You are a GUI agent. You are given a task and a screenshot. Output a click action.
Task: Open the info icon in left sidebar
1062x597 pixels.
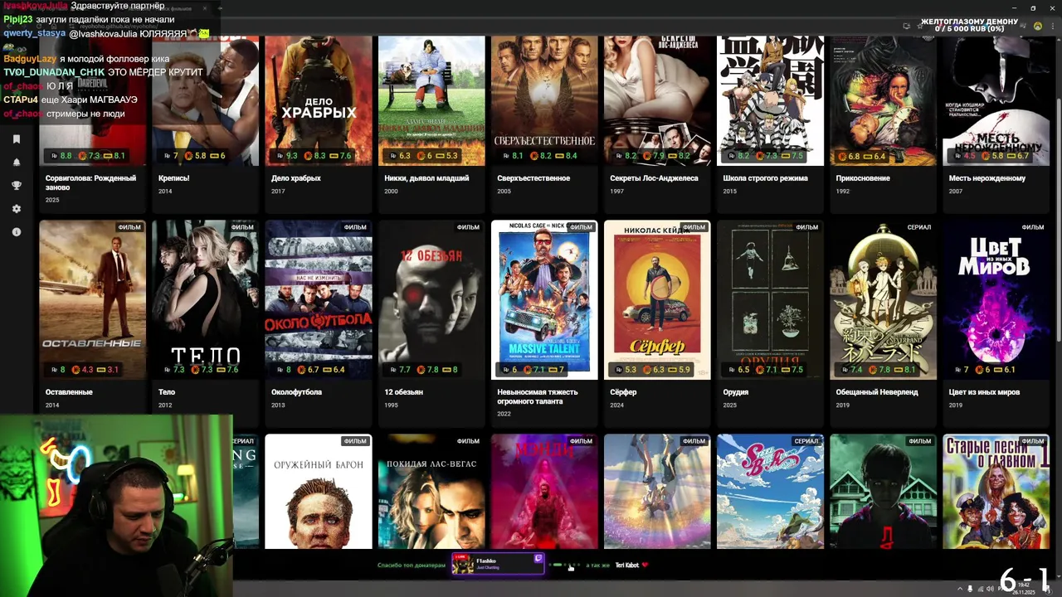16,232
